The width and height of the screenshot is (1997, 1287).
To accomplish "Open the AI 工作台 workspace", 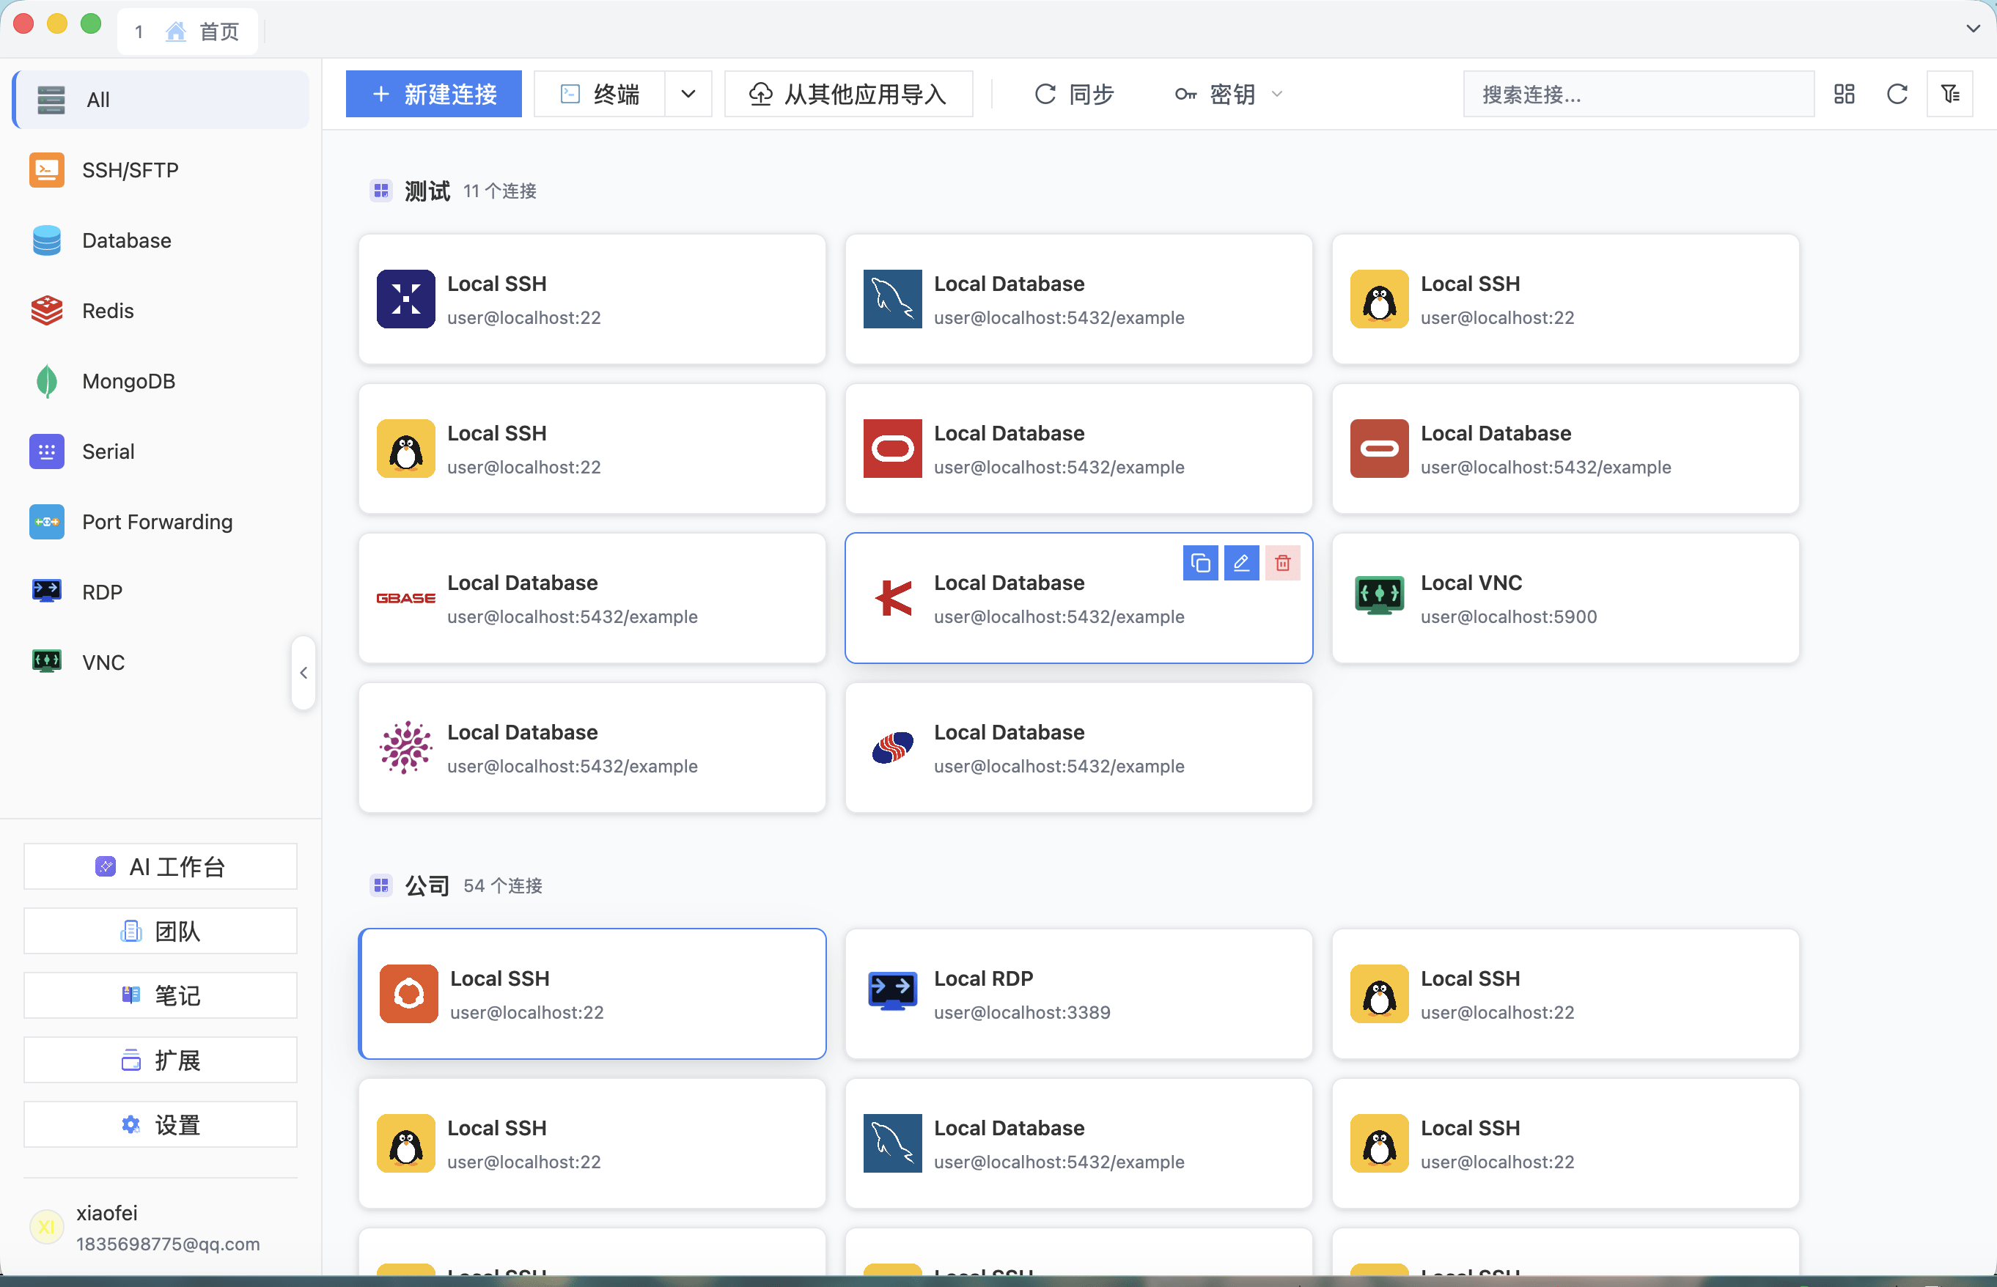I will 161,866.
